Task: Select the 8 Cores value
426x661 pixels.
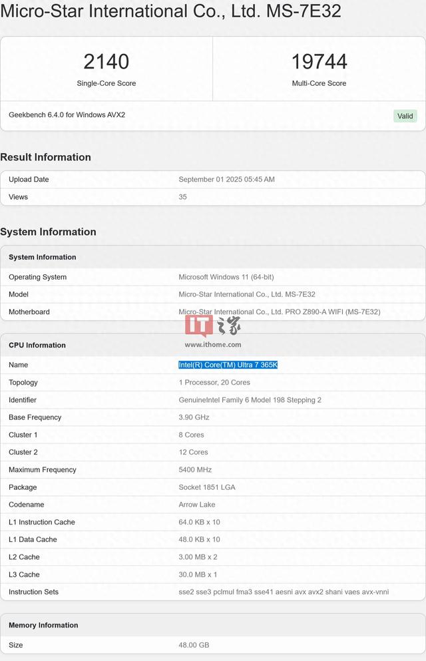Action: [191, 435]
